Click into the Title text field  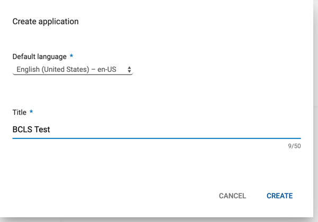156,129
